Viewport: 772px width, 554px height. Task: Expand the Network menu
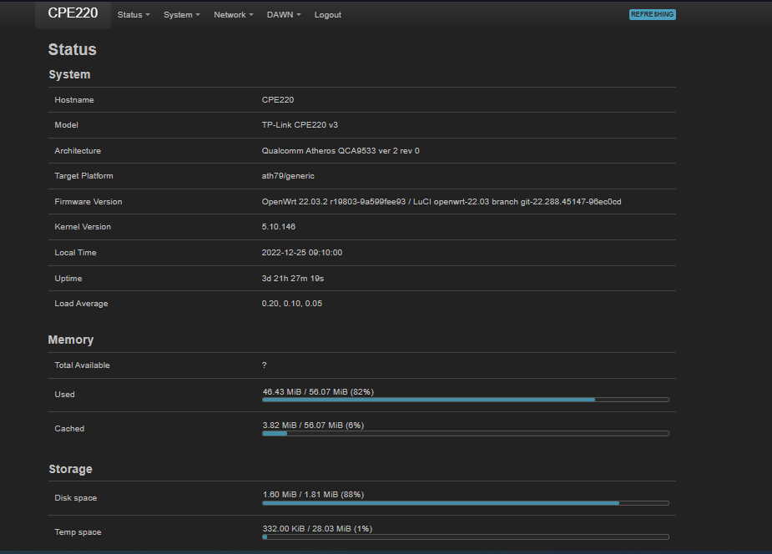[234, 15]
